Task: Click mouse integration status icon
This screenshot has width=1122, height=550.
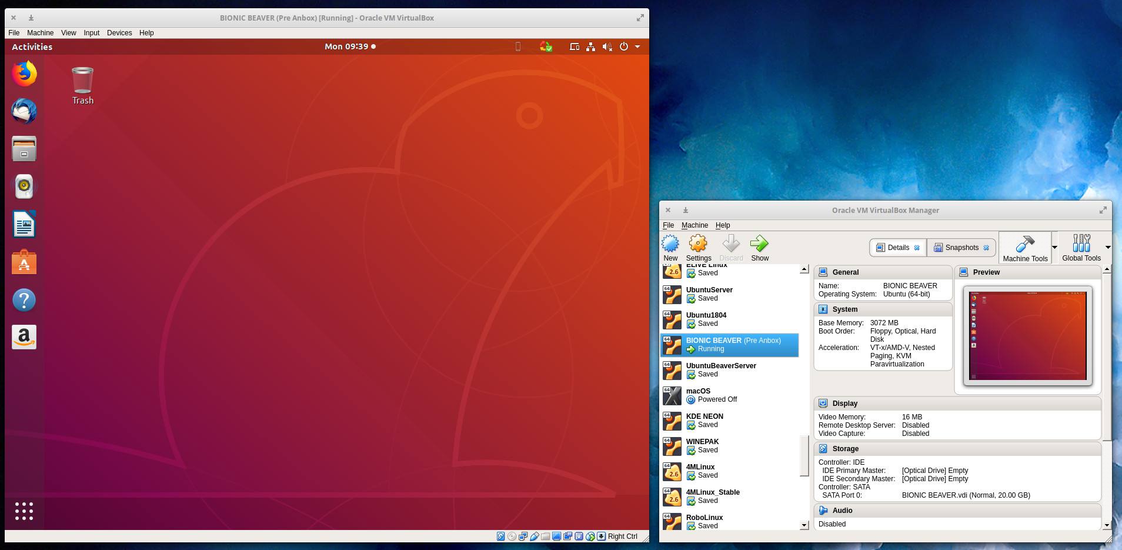Action: (x=590, y=536)
